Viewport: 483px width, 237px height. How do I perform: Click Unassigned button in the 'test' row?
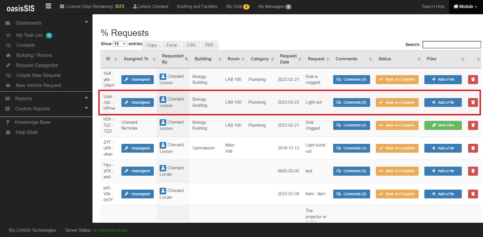(x=137, y=171)
